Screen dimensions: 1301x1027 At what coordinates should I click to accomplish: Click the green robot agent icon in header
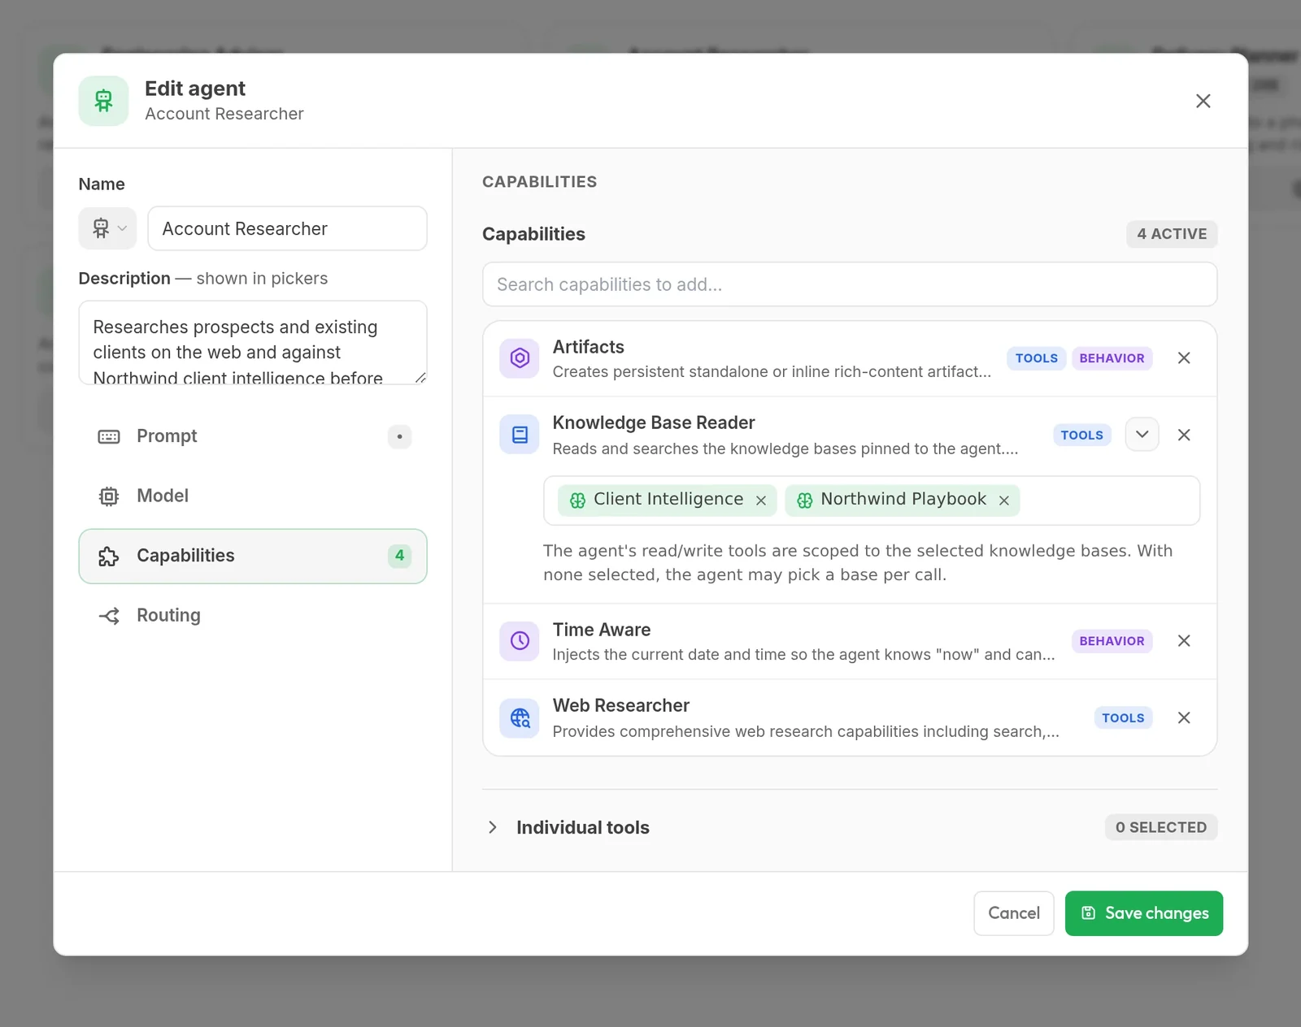point(103,101)
